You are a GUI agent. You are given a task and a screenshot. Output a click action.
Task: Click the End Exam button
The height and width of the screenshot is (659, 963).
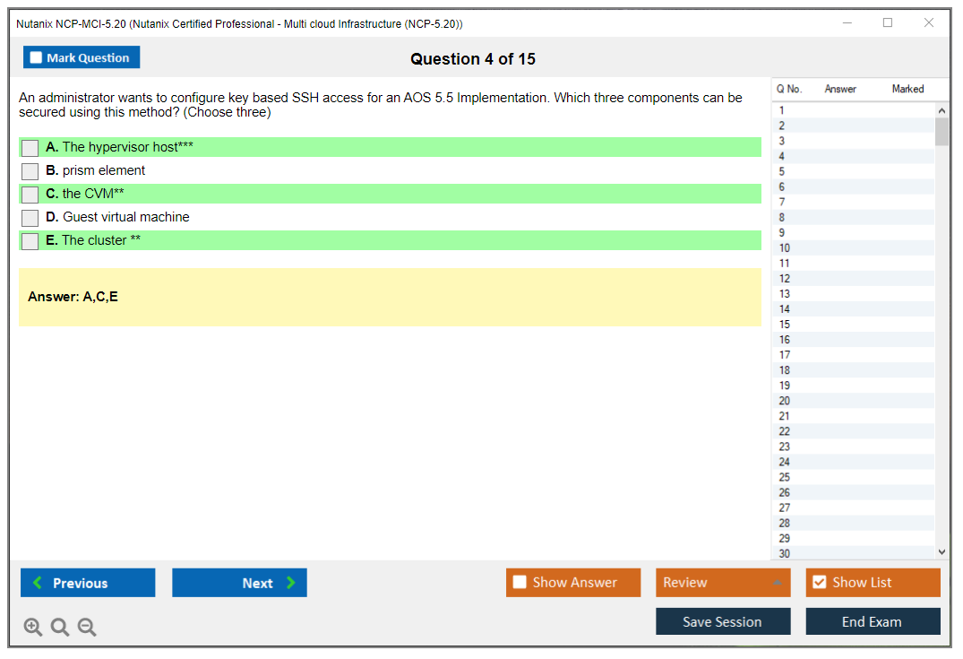873,621
